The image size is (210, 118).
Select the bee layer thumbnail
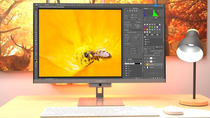(x=147, y=65)
